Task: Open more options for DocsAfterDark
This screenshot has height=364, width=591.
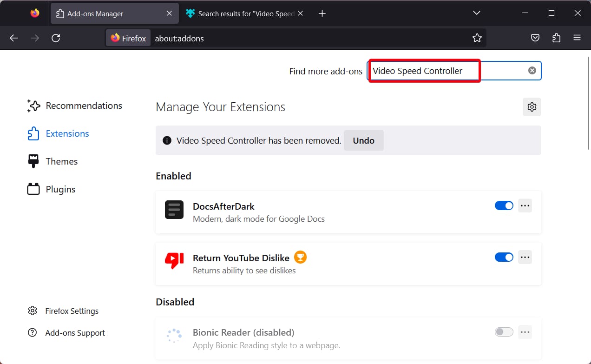Action: (525, 205)
